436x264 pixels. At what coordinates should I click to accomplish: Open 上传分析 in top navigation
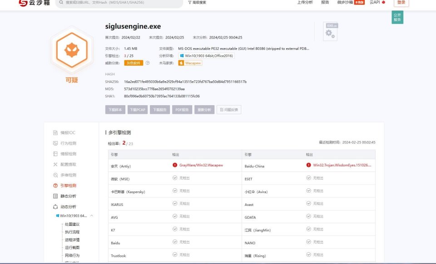click(305, 2)
